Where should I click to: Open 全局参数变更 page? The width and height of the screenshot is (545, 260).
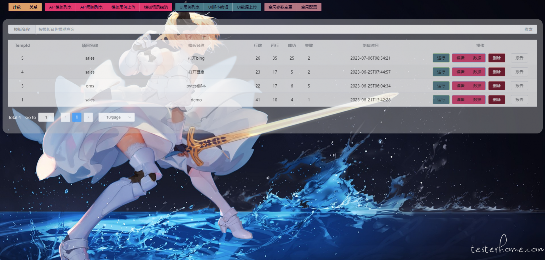pyautogui.click(x=280, y=7)
